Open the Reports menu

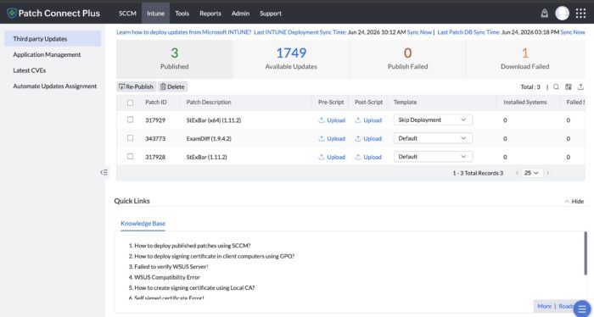(x=210, y=14)
